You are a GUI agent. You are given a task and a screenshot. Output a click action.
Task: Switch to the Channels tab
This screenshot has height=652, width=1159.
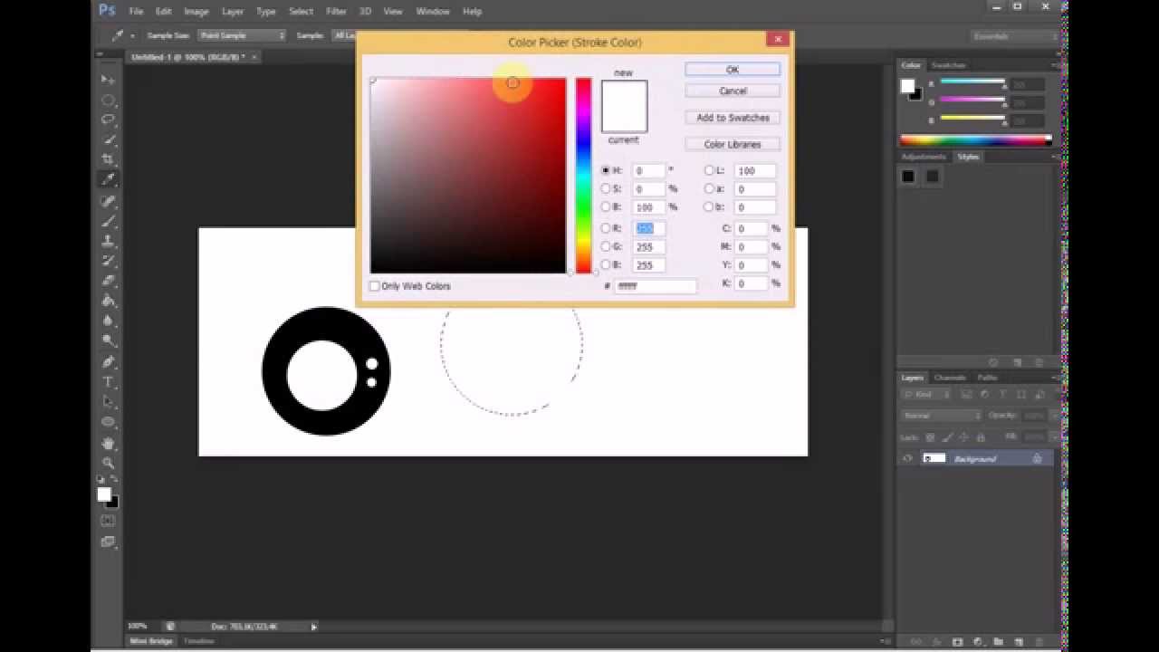point(950,378)
